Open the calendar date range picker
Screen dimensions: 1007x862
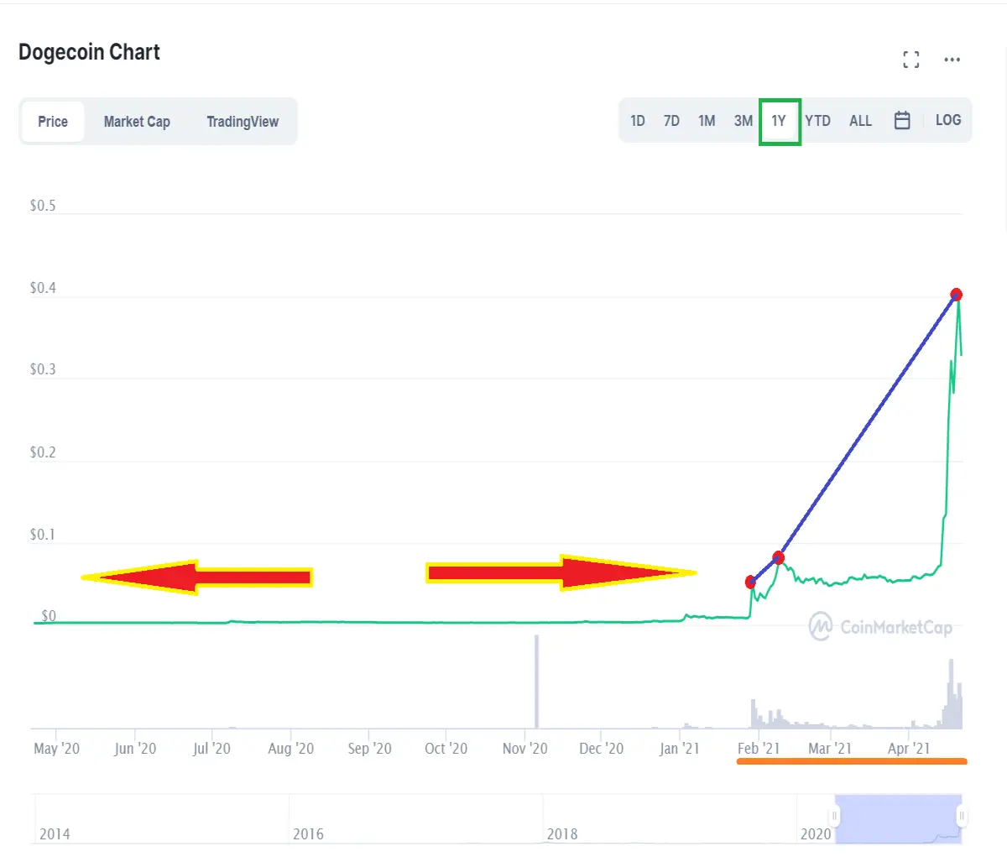pos(902,121)
